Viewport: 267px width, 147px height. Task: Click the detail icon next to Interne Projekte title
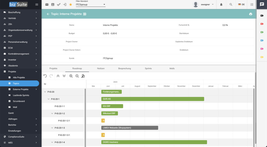tap(85, 14)
